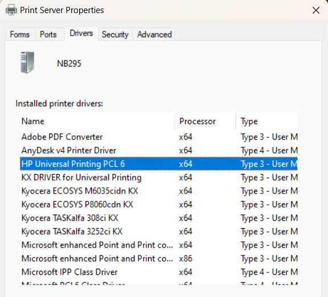Screen dimensions: 328x297
Task: Go to the Security tab
Action: click(115, 35)
